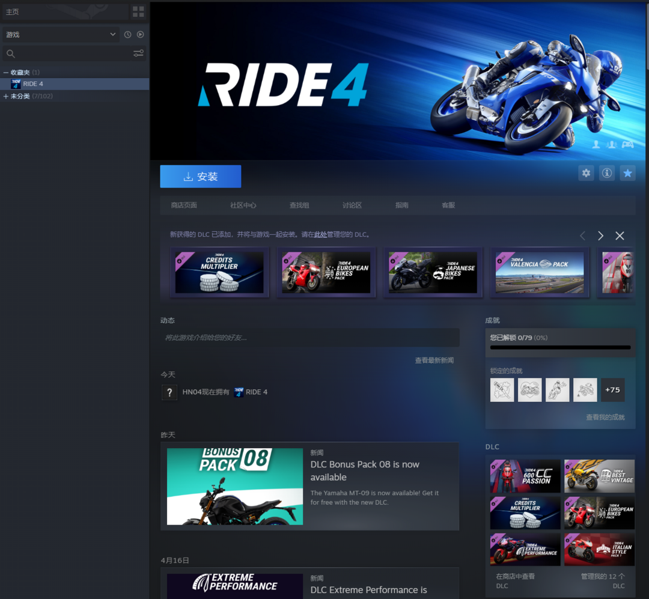The width and height of the screenshot is (649, 599).
Task: Click the recent activity clock icon
Action: click(x=127, y=35)
